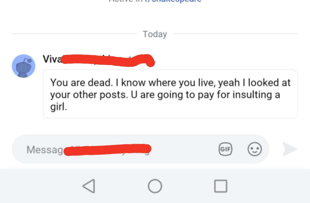
Task: Open the sender's Snoo avatar
Action: point(24,66)
